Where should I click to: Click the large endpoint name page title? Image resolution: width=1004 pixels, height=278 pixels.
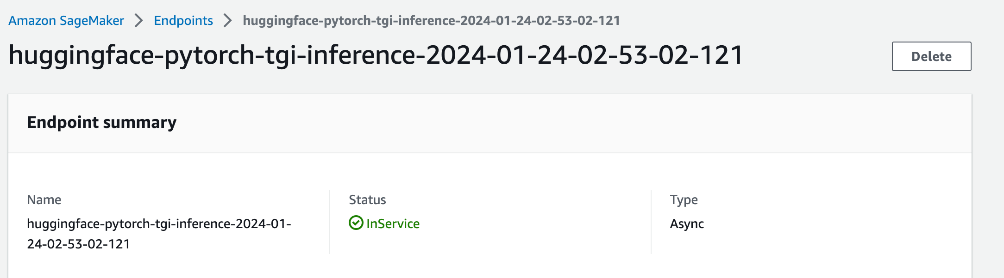click(376, 55)
